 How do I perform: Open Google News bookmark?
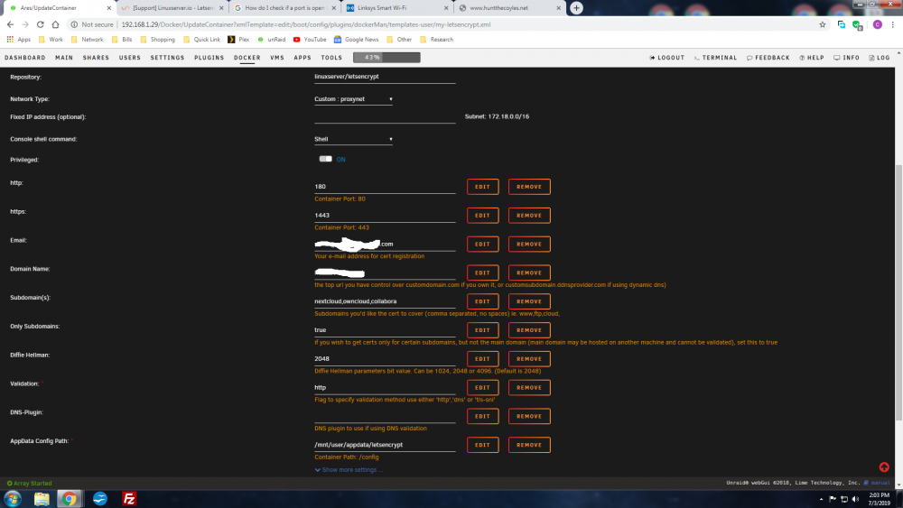click(357, 40)
